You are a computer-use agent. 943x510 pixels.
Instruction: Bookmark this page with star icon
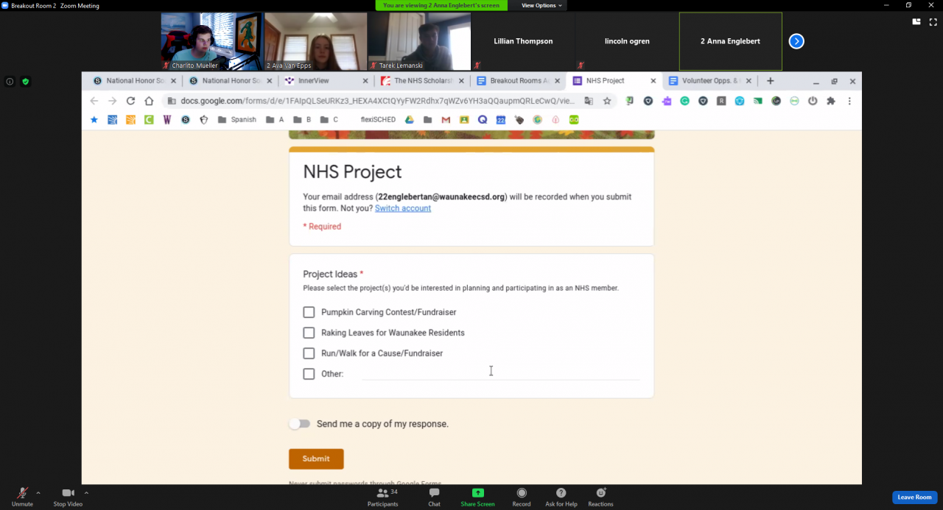click(x=607, y=101)
